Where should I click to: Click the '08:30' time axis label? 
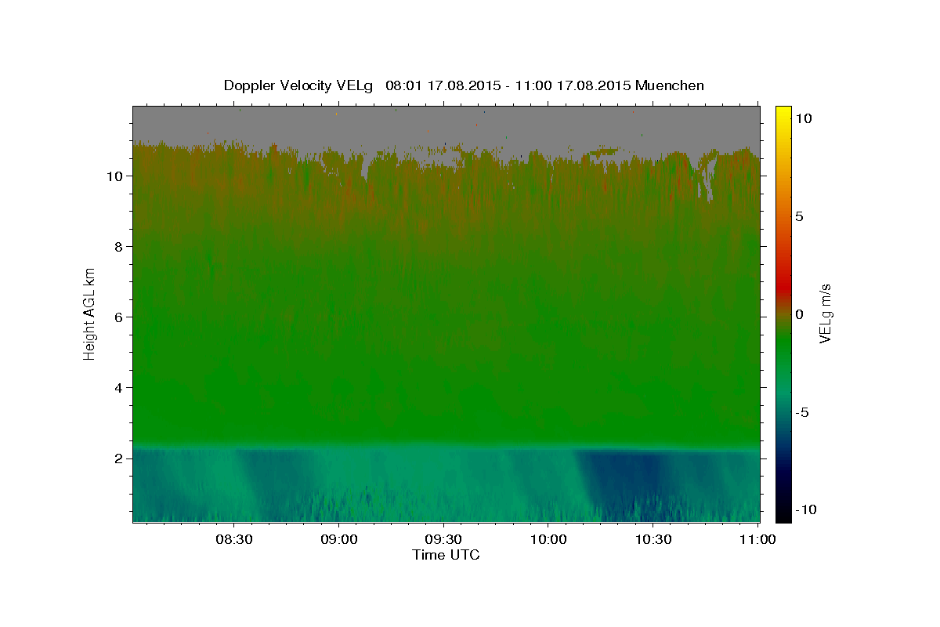point(233,539)
